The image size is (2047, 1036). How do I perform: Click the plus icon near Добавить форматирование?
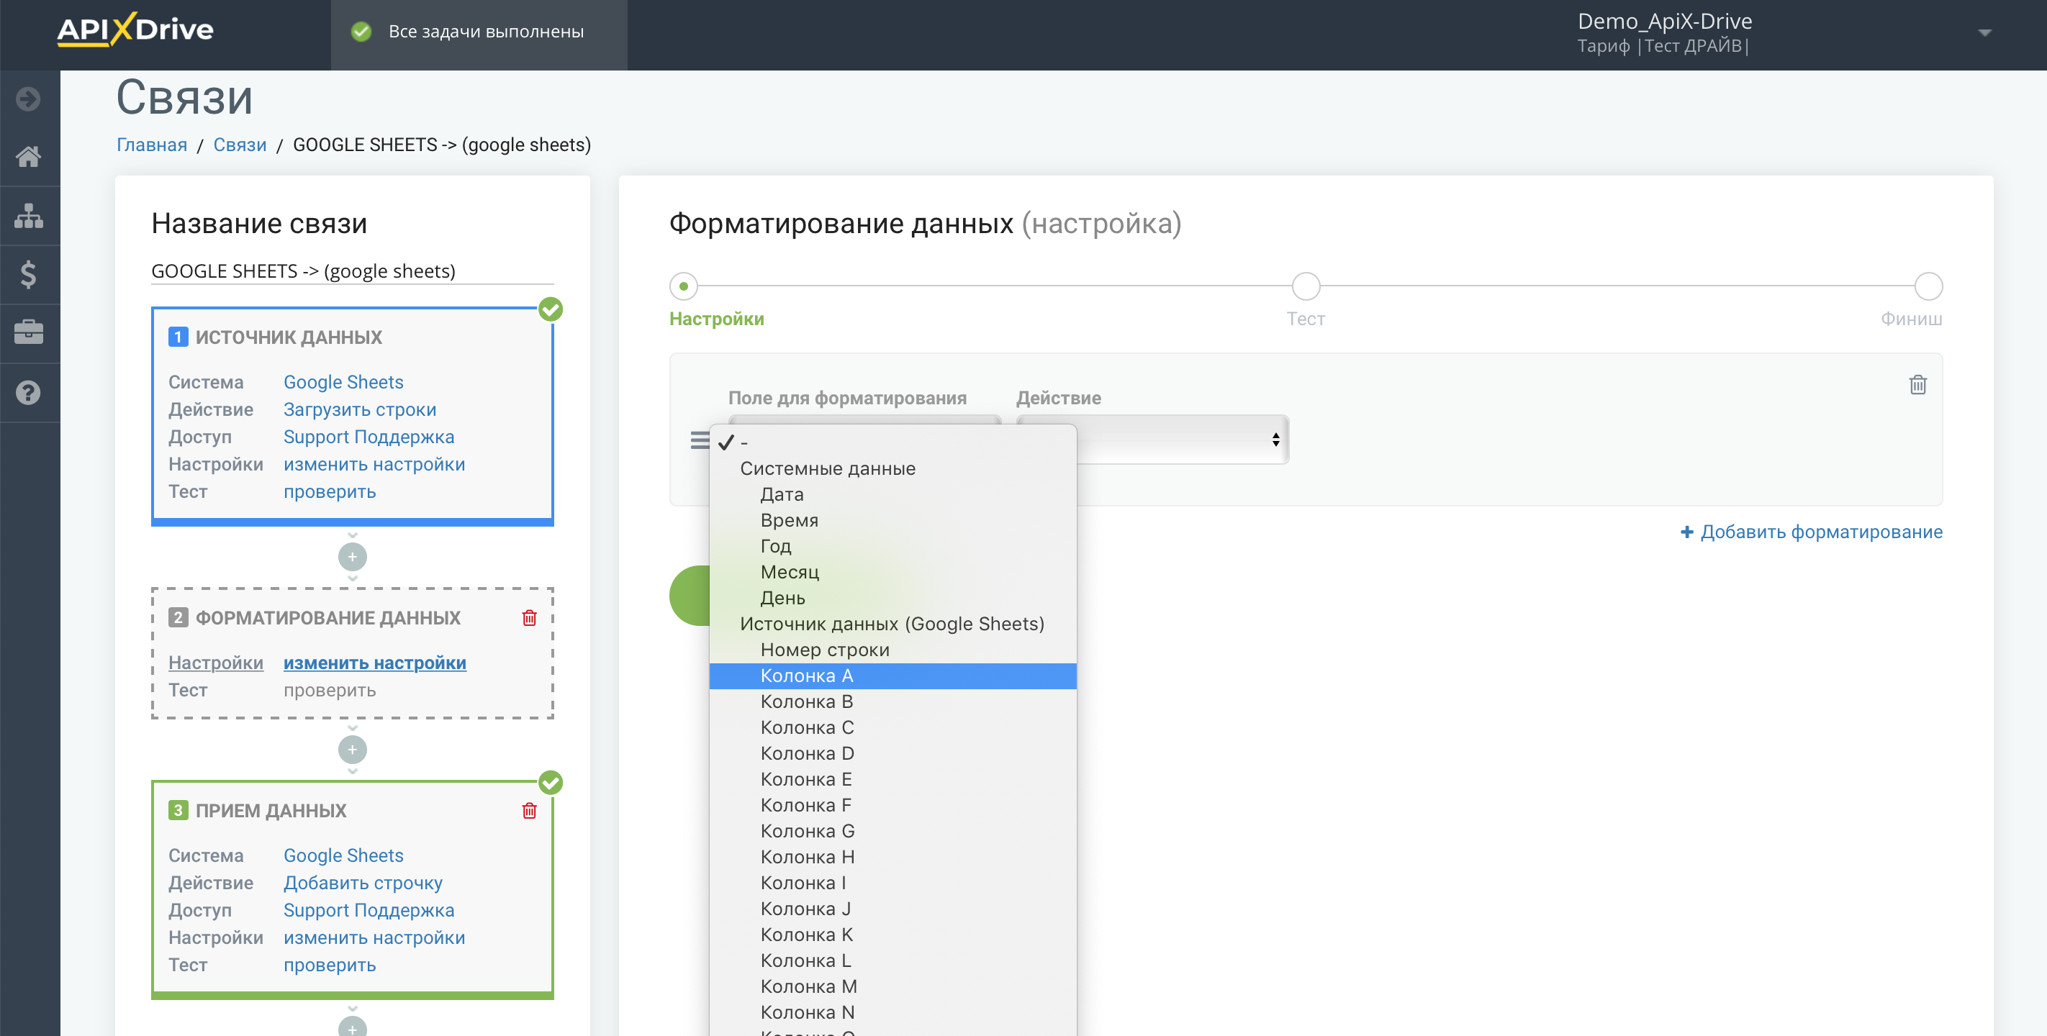click(1686, 532)
